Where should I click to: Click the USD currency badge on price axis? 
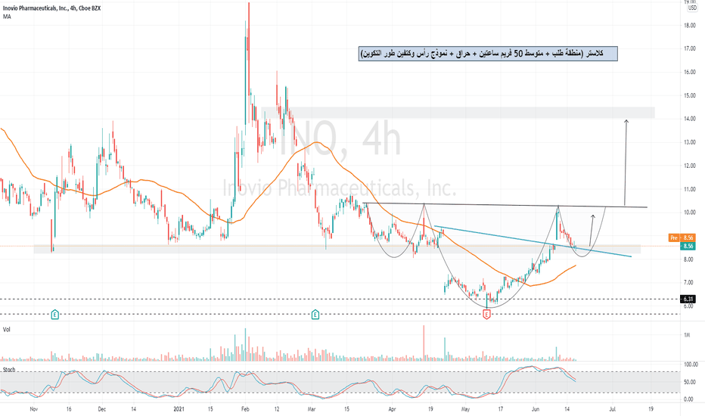pos(692,8)
